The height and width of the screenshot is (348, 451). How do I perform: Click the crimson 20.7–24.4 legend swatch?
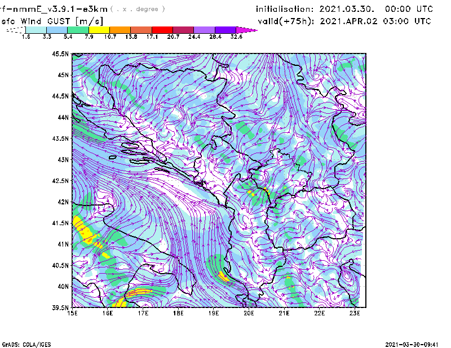pos(183,30)
